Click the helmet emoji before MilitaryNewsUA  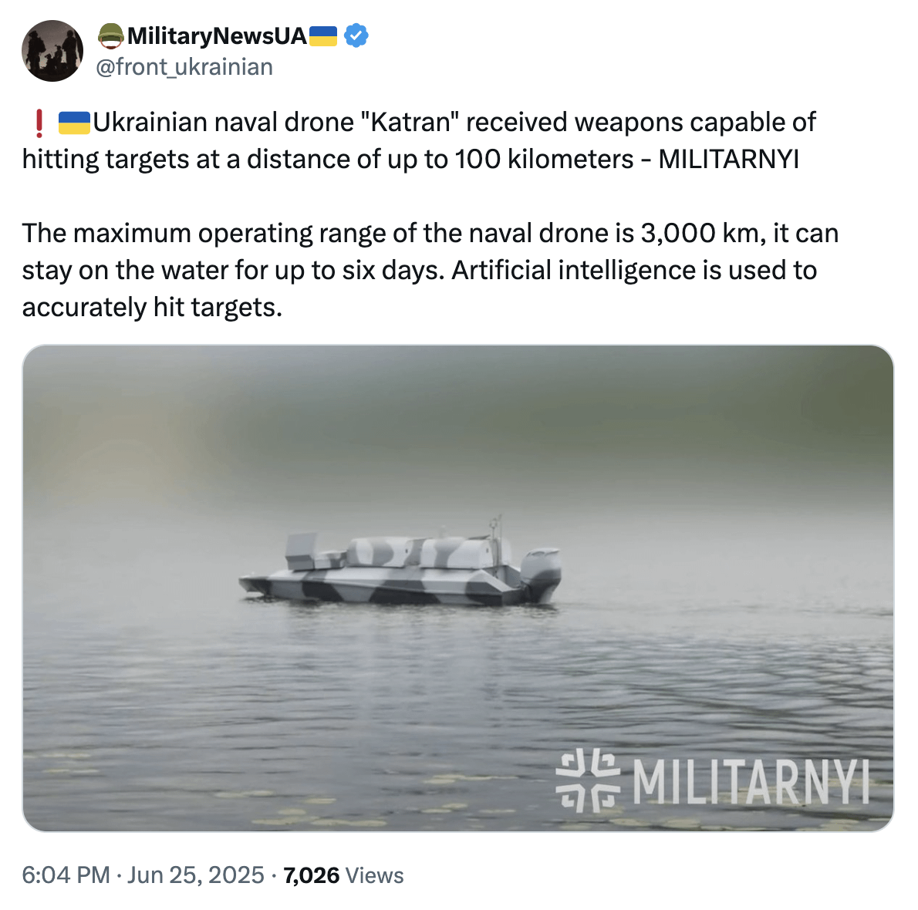coord(110,35)
